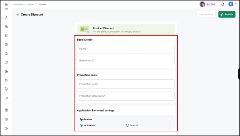Screen dimensions: 240x136
Task: Open the storefront sidebar icon
Action: click(x=6, y=110)
